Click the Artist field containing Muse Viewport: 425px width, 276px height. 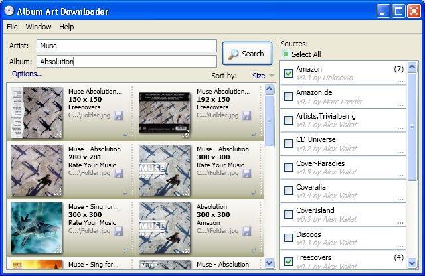click(126, 46)
